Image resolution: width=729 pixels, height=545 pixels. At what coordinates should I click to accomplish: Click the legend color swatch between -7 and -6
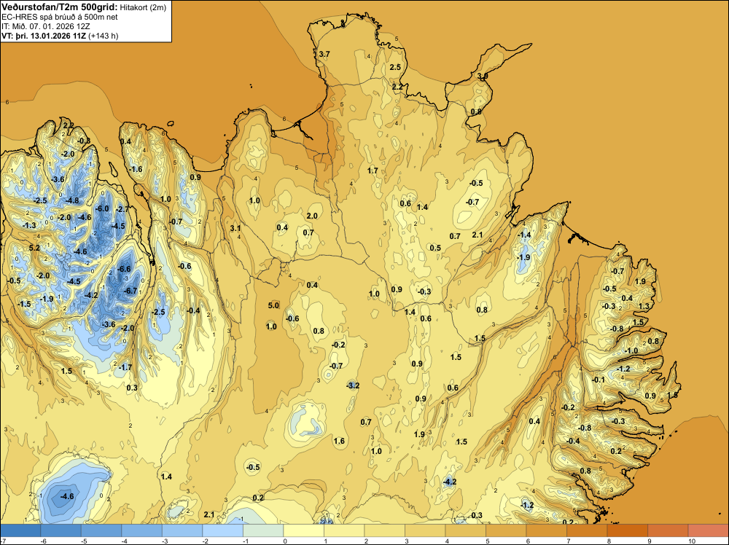coord(20,530)
